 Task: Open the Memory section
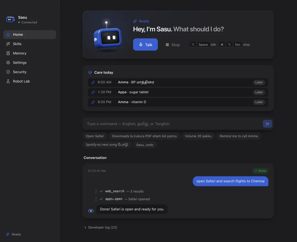pyautogui.click(x=30, y=53)
